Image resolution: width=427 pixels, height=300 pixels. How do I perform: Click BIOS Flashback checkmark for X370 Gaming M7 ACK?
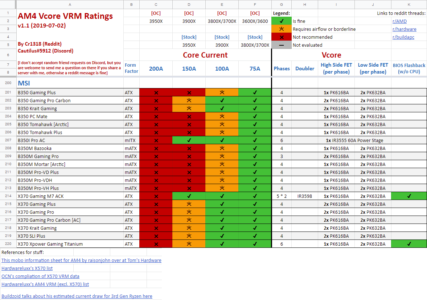tap(409, 196)
